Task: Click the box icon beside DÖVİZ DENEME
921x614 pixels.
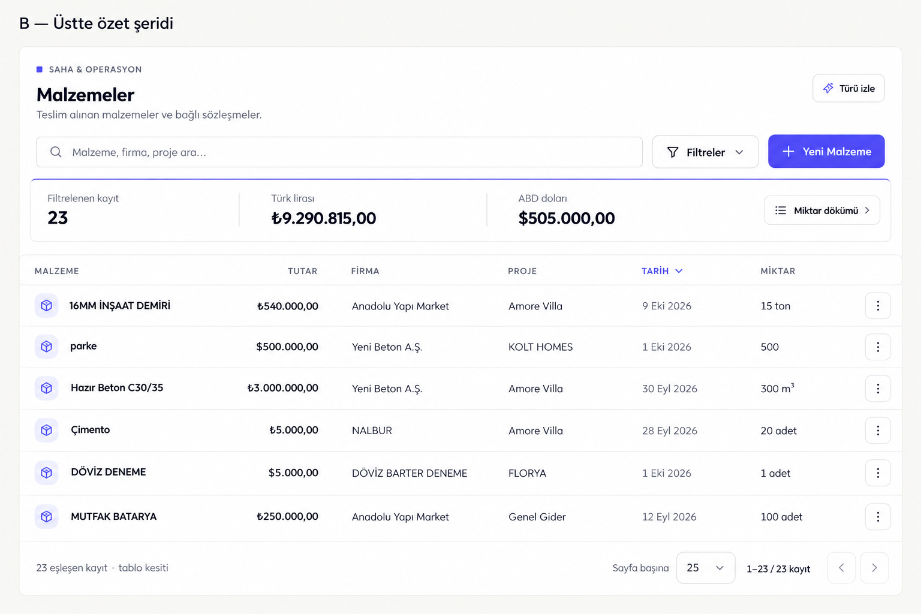Action: click(x=46, y=472)
